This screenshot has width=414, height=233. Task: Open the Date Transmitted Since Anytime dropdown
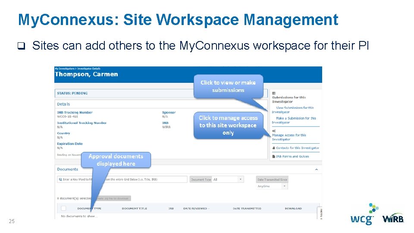pyautogui.click(x=272, y=186)
